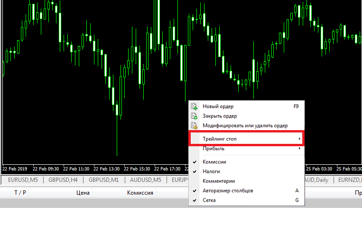
Task: Click the T / P column header
Action: [x=20, y=193]
